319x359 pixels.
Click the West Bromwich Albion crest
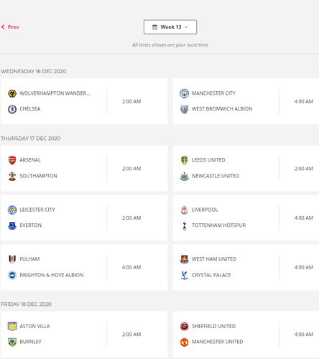point(185,109)
